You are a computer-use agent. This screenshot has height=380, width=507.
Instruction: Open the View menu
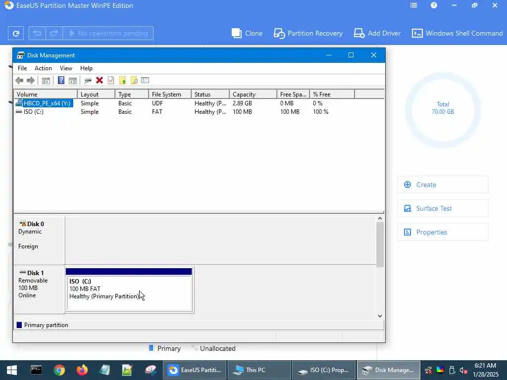(x=66, y=68)
